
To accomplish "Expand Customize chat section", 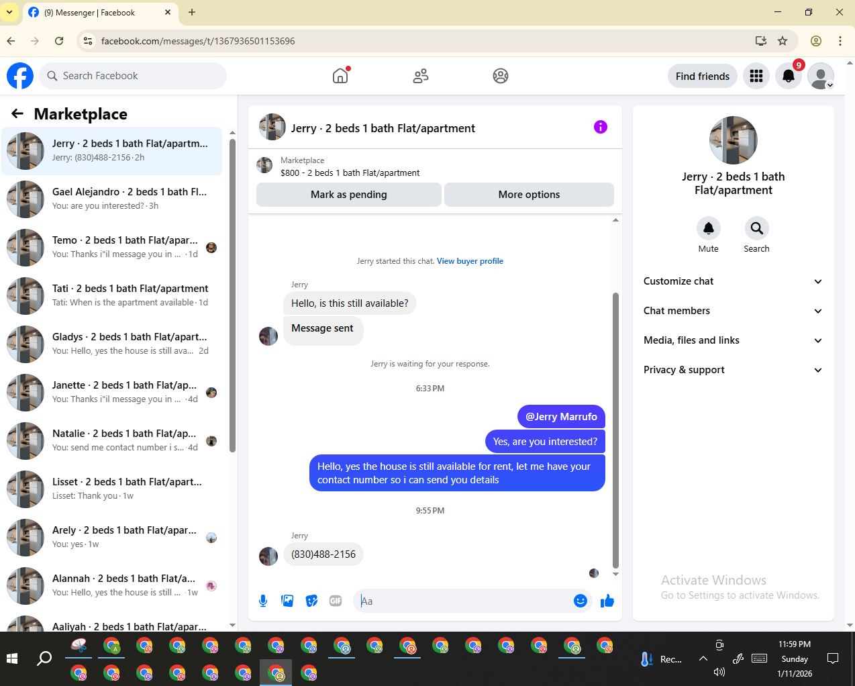I will coord(734,281).
